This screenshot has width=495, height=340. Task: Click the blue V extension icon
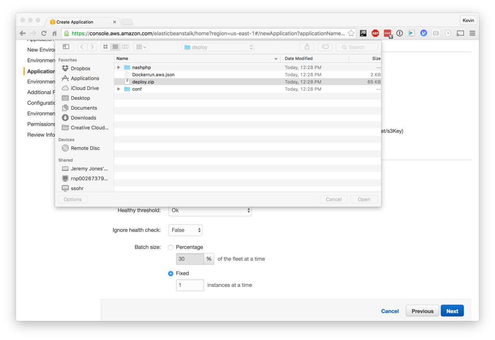424,33
